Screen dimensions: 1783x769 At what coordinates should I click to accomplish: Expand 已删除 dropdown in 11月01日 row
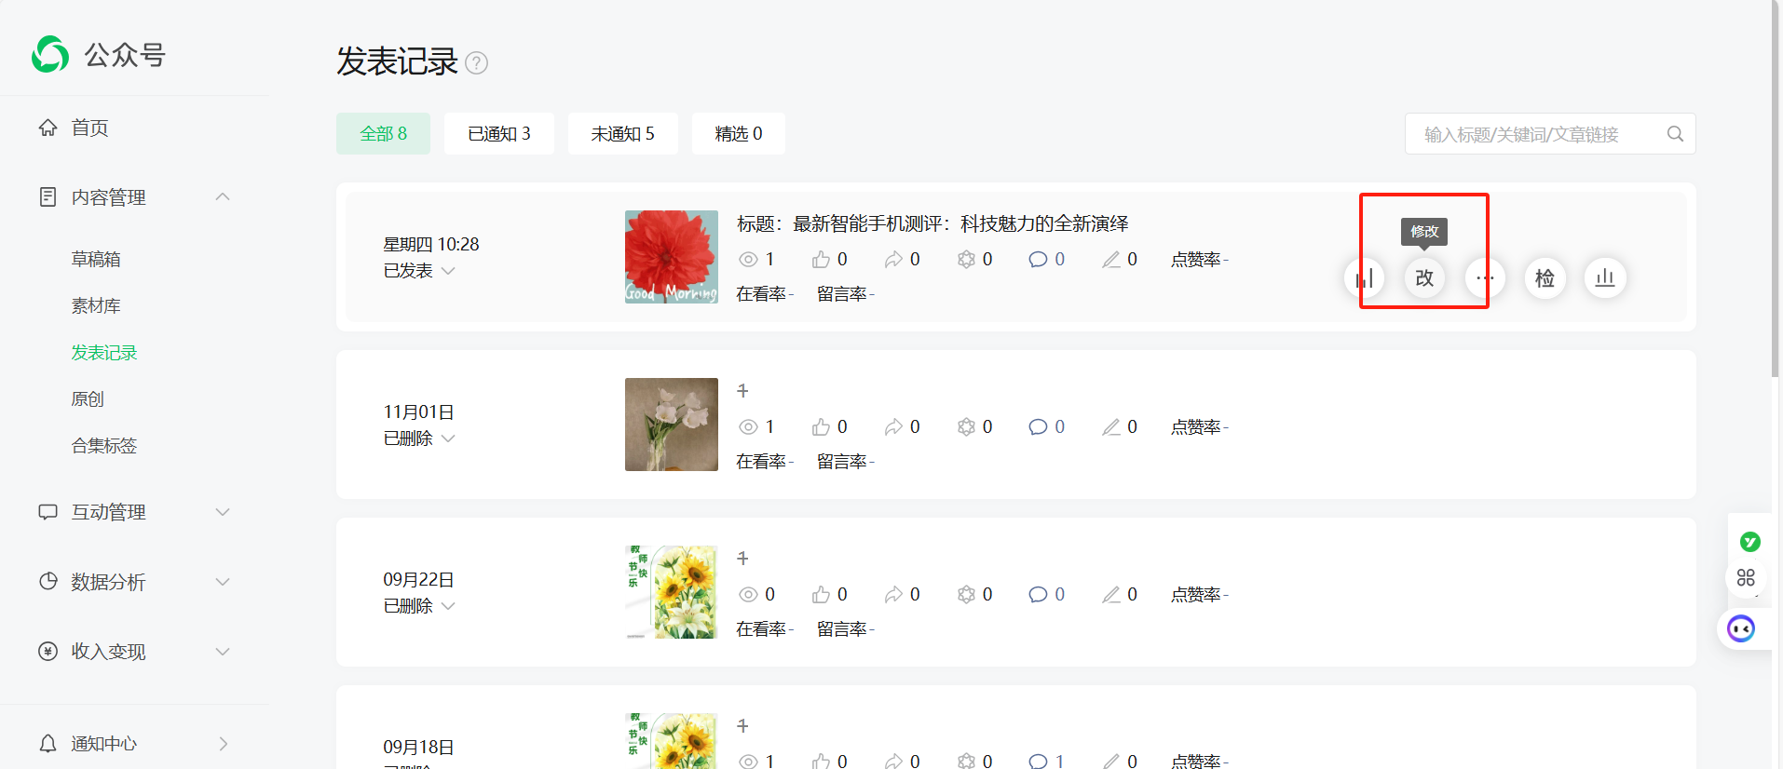point(448,438)
